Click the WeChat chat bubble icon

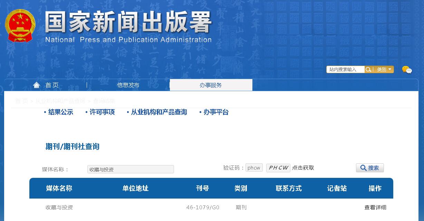(x=407, y=70)
